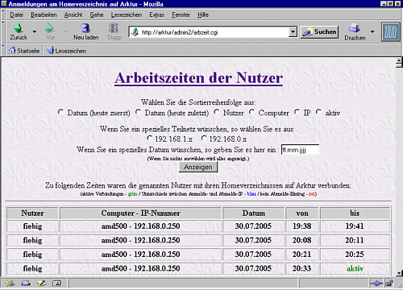The image size is (403, 290).
Task: Click the tt.mm.jjjj date input field
Action: pos(300,150)
